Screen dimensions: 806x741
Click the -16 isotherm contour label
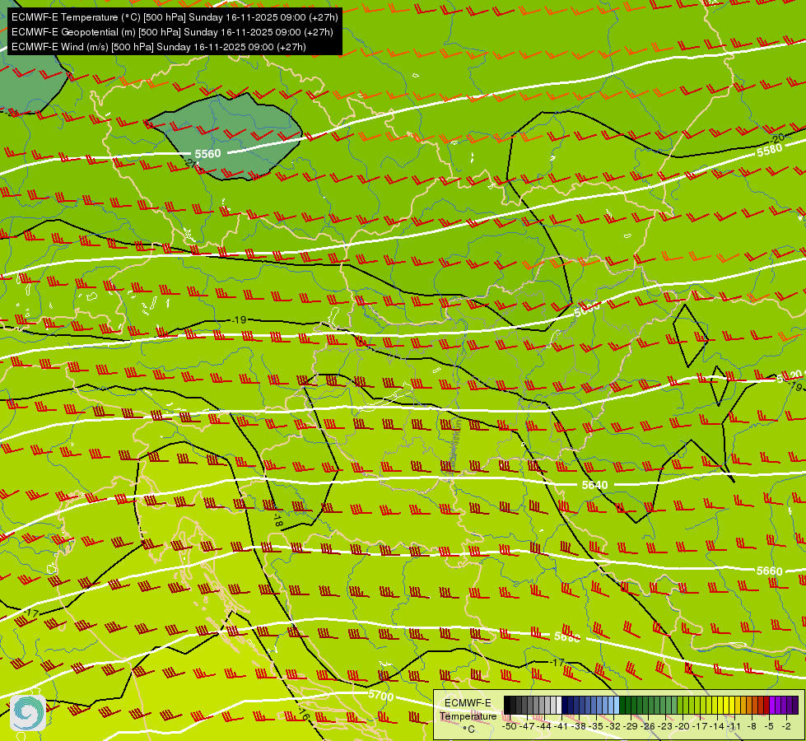(303, 714)
